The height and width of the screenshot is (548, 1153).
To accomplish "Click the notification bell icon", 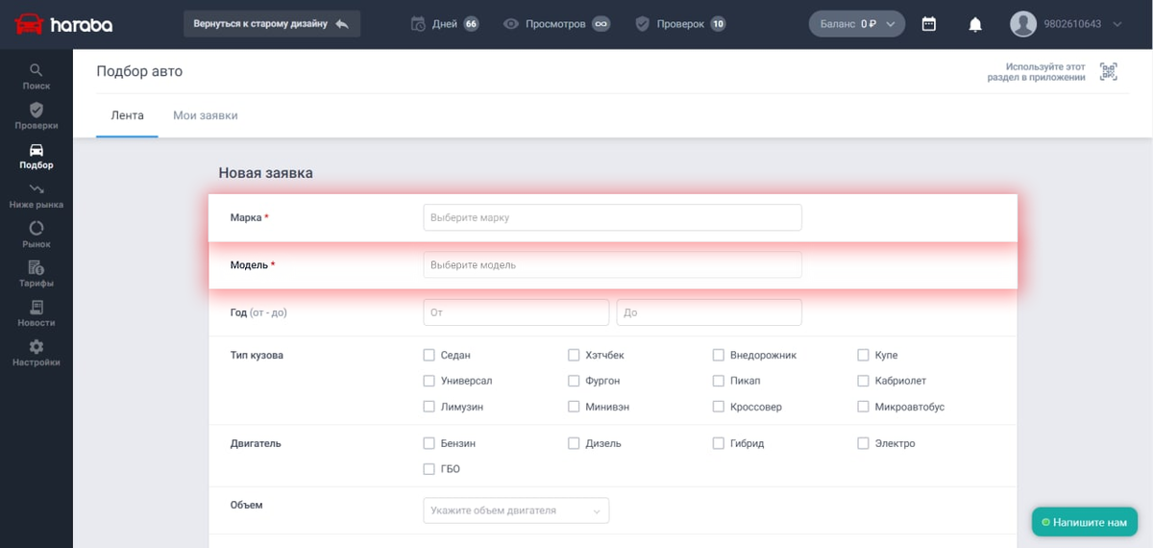I will 975,24.
